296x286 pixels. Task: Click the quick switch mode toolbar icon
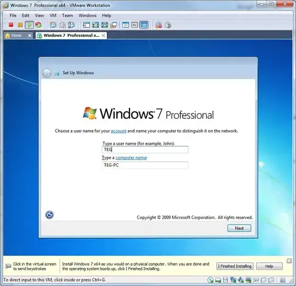click(105, 25)
